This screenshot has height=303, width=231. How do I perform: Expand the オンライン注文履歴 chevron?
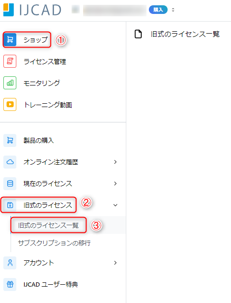tap(115, 162)
